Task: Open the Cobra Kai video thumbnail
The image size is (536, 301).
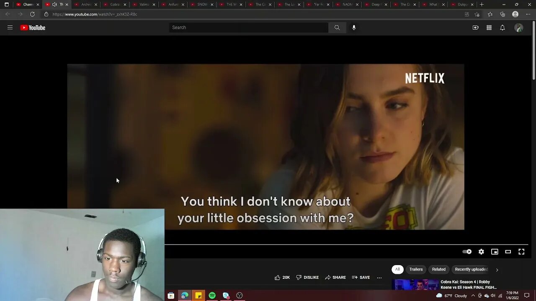Action: click(x=415, y=285)
